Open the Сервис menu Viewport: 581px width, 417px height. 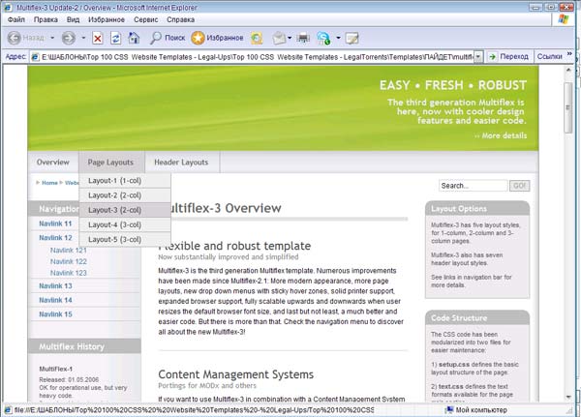coord(146,19)
